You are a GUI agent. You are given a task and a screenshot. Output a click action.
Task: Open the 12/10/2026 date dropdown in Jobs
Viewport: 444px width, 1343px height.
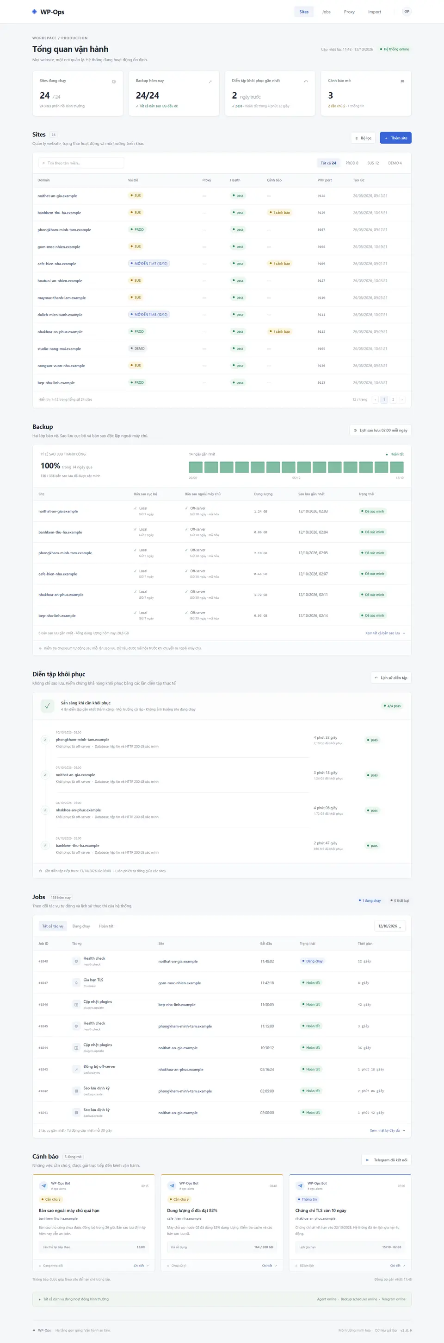tap(390, 926)
